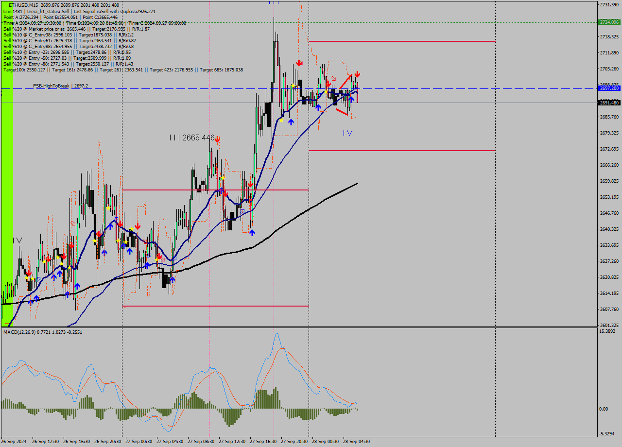Screen dimensions: 622x447
Task: Click the 2731.390 price axis value
Action: click(609, 4)
